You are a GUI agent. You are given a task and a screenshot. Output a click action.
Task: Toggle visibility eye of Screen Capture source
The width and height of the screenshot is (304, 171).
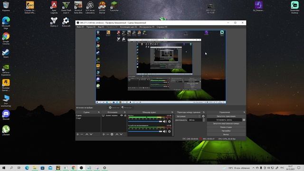(122, 115)
